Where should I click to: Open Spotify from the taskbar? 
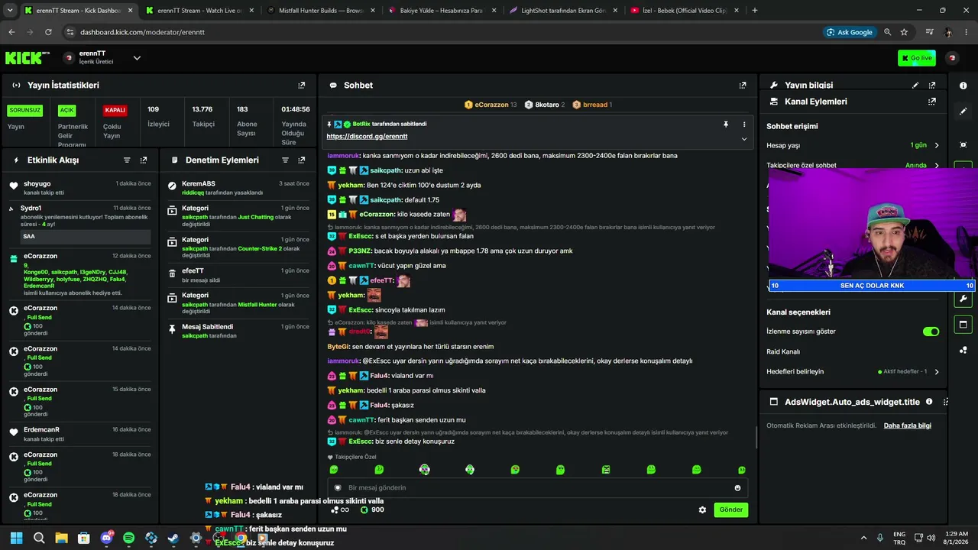coord(128,538)
